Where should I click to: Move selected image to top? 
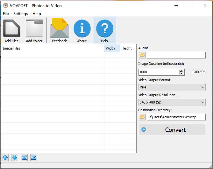pyautogui.click(x=24, y=158)
